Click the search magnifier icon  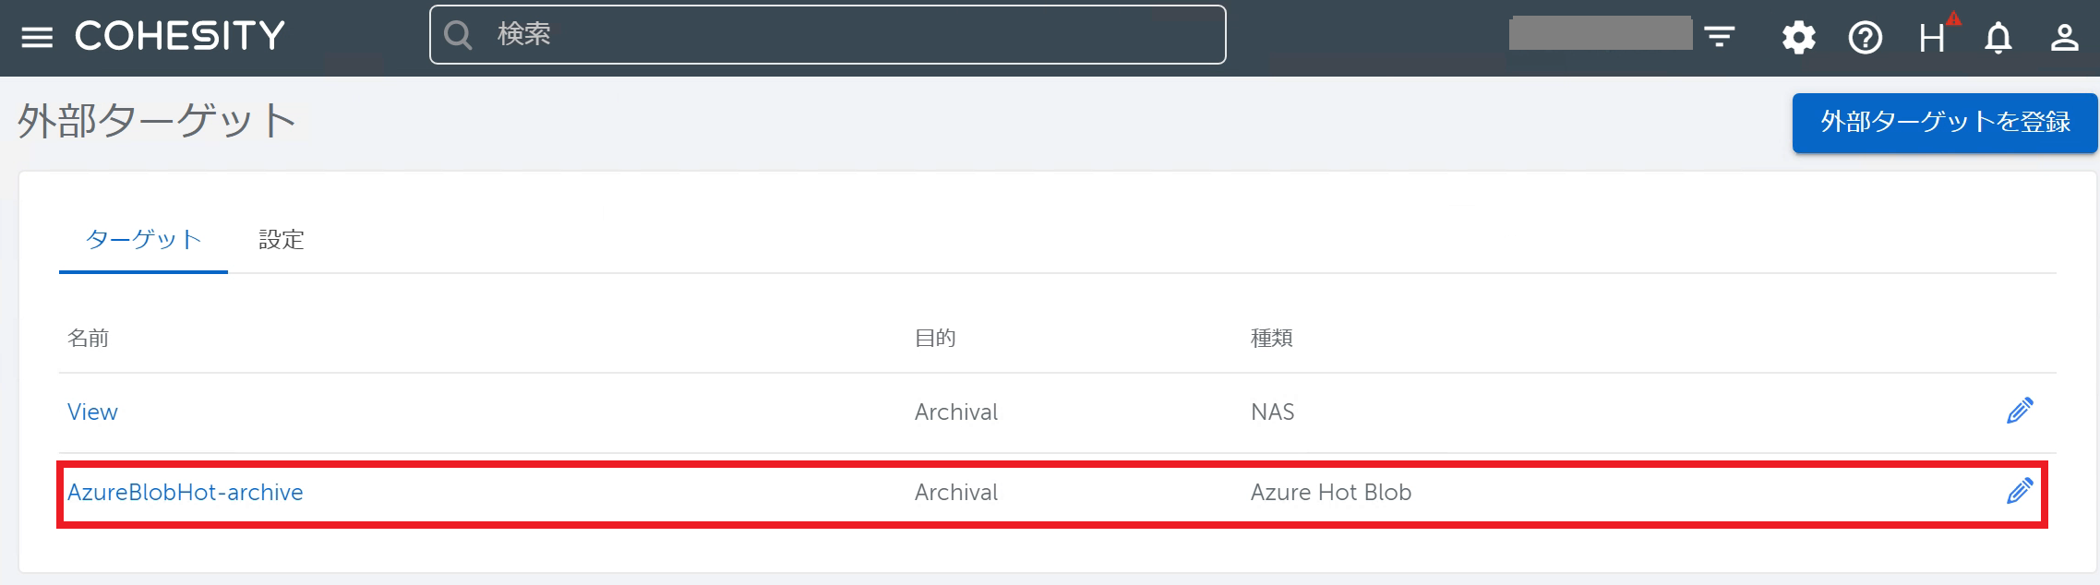tap(458, 35)
